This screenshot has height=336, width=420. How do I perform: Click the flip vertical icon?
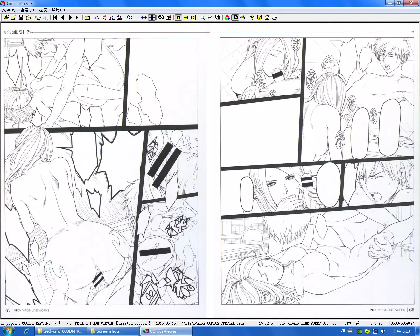pyautogui.click(x=104, y=18)
